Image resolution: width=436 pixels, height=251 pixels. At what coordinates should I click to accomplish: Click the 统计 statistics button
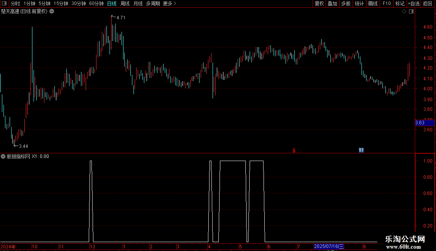pos(359,3)
